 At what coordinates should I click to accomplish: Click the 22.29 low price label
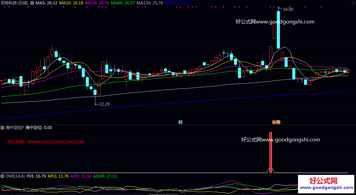[x=105, y=104]
